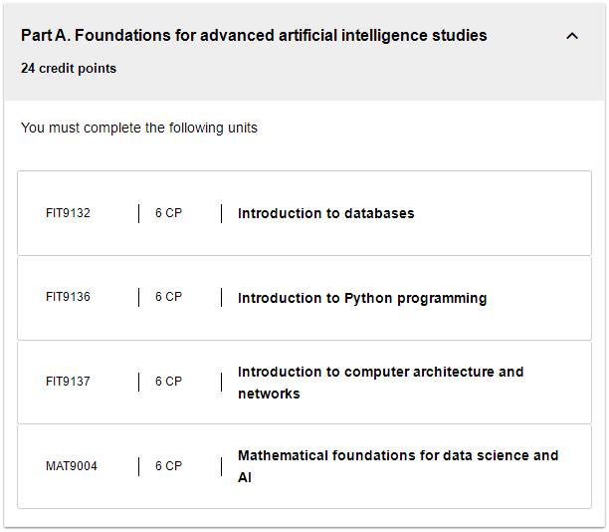Click divider between MAT9004 and its credit points
This screenshot has height=532, width=609.
(138, 466)
